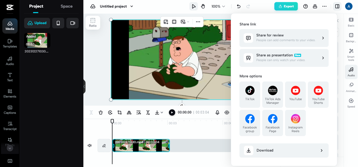
Task: Select the hand pan tool
Action: (x=203, y=6)
